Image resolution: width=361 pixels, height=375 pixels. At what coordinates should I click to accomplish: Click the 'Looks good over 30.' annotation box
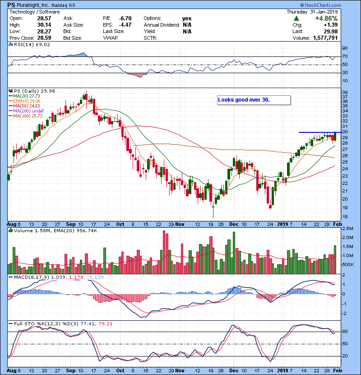[254, 100]
